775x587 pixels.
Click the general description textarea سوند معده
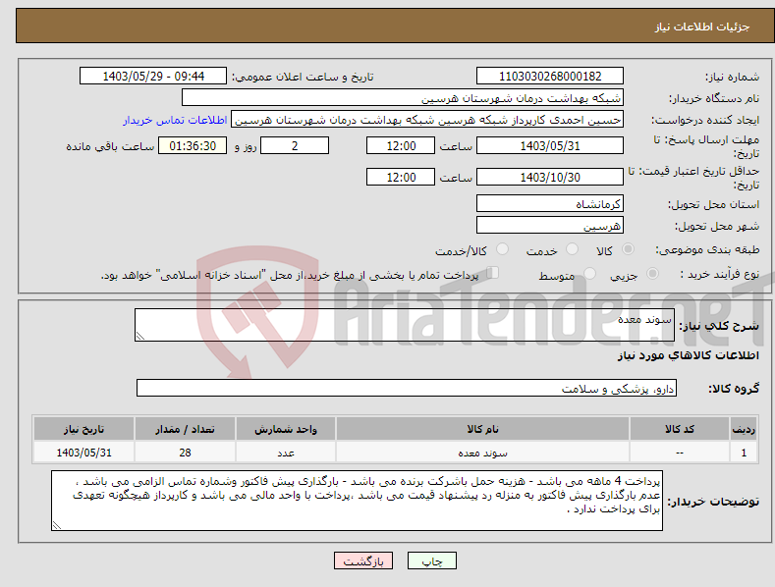(405, 325)
